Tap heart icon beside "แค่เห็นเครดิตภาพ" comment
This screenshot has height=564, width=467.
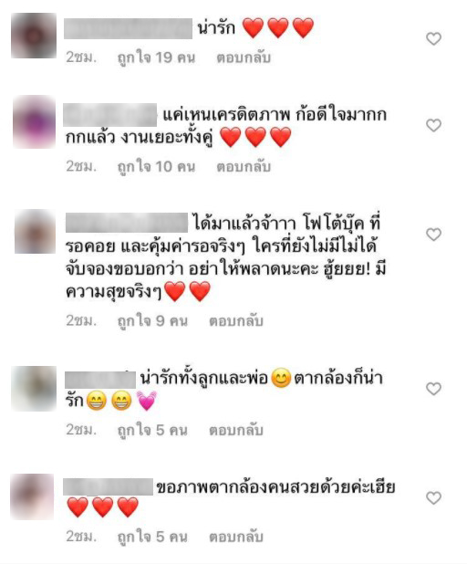(433, 126)
